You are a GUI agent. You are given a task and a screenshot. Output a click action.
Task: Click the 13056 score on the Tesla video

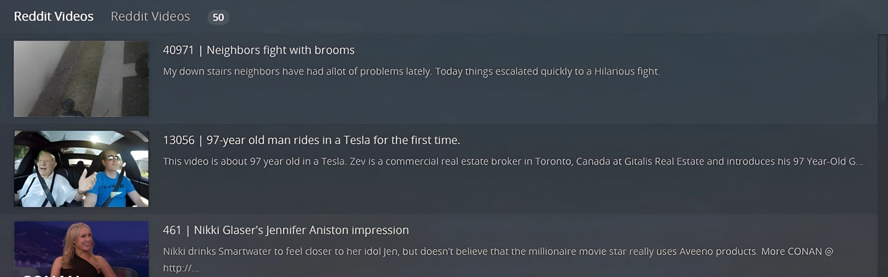[x=178, y=140]
